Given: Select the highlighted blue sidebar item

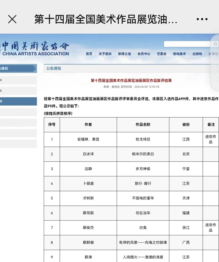Looking at the screenshot, I should click(18, 101).
